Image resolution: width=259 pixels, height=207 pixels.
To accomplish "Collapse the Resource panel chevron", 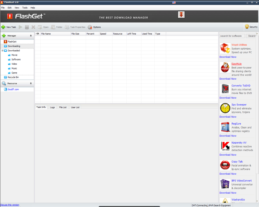I will tap(31, 83).
